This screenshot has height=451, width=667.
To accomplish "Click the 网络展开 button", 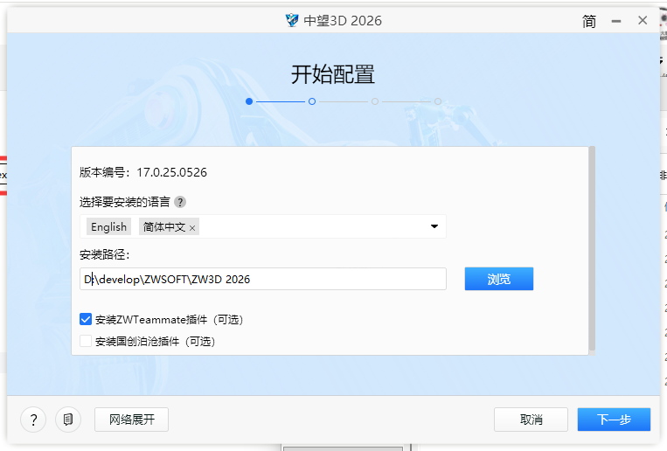I will 131,420.
